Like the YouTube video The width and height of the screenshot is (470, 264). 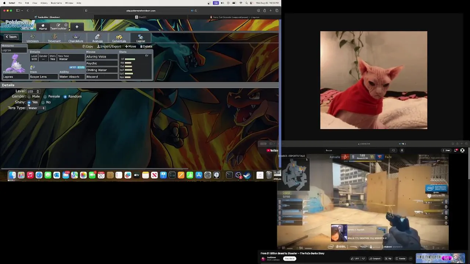point(354,258)
